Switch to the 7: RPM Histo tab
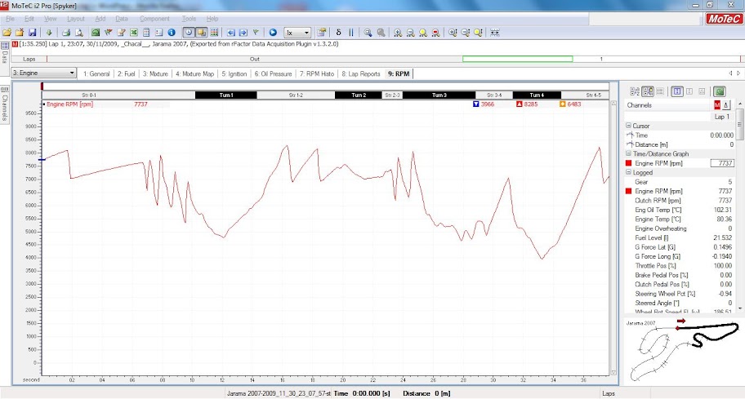This screenshot has height=399, width=745. (317, 74)
